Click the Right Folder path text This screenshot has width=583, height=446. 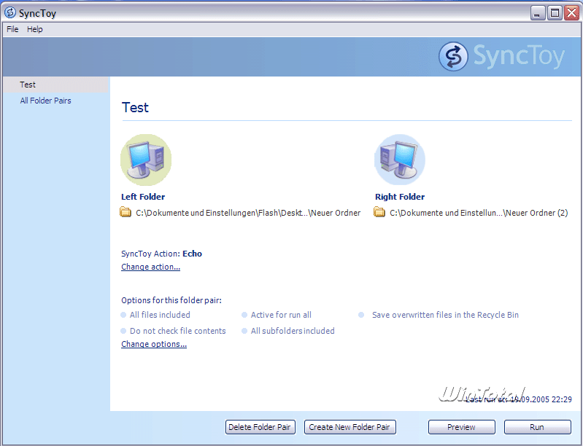tap(479, 213)
